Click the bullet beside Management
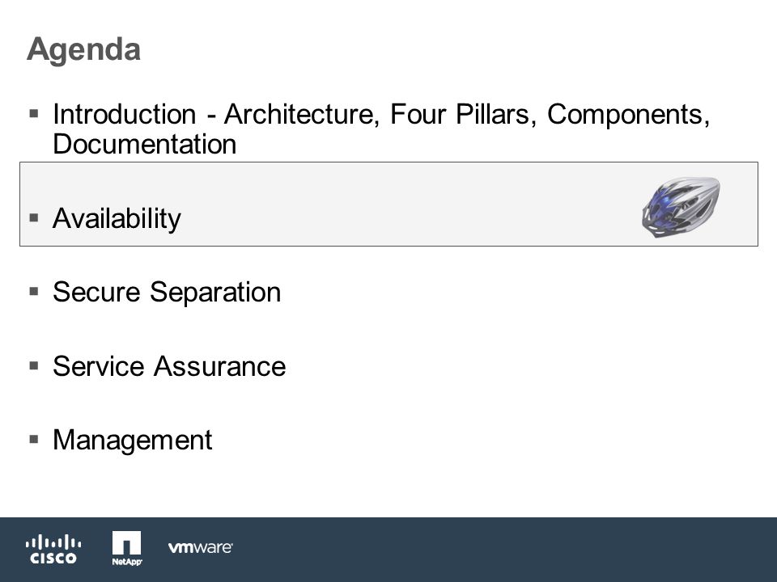This screenshot has width=777, height=582. click(x=34, y=440)
